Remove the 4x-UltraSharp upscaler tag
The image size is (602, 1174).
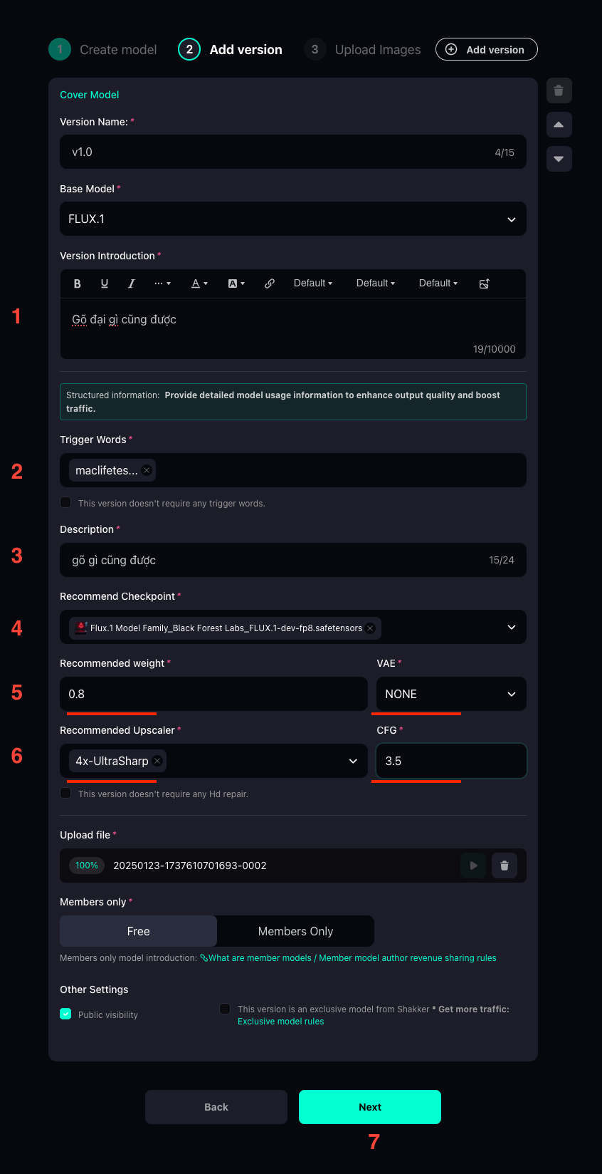[x=158, y=761]
